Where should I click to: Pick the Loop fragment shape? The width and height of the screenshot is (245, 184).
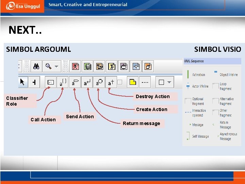pyautogui.click(x=222, y=86)
